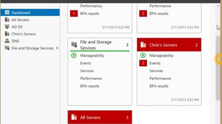Click the scroll up arrow of the dashboard
222x124 pixels.
click(x=218, y=6)
